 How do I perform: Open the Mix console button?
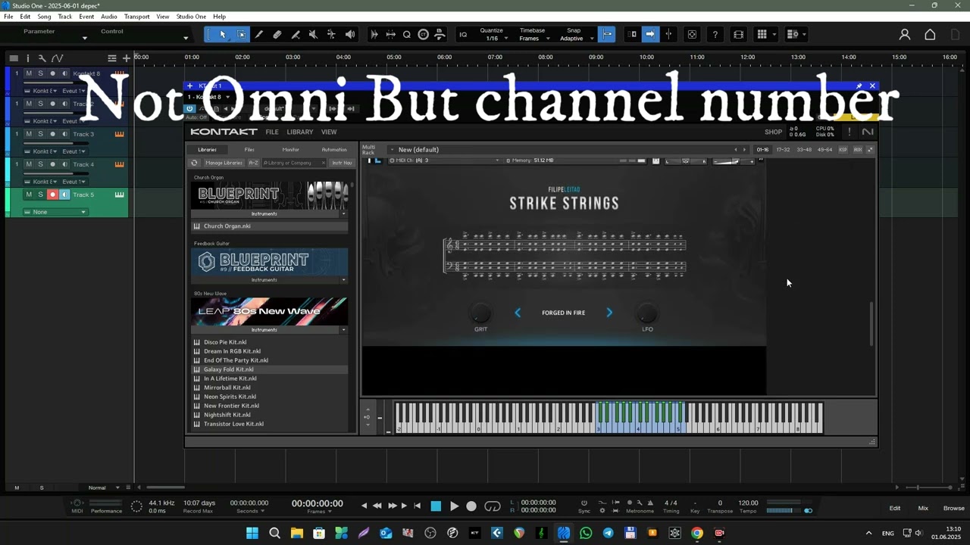pyautogui.click(x=923, y=508)
